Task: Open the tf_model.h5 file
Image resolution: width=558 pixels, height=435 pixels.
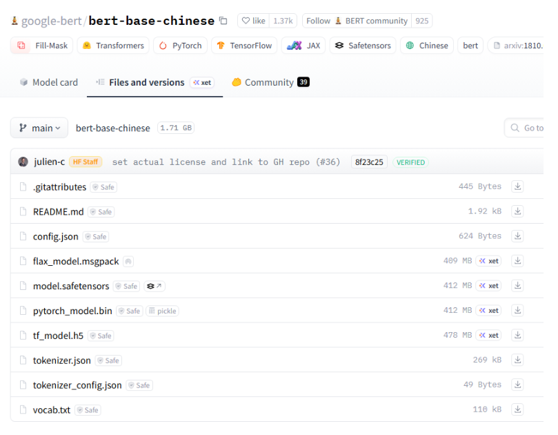Action: coord(58,336)
